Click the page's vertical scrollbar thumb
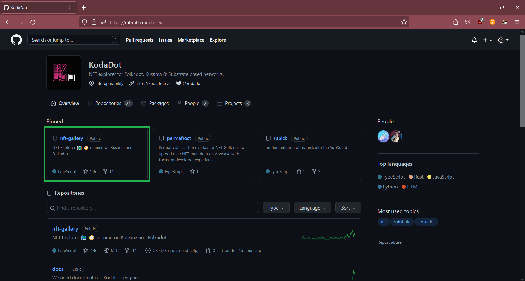525x281 pixels. pos(522,81)
